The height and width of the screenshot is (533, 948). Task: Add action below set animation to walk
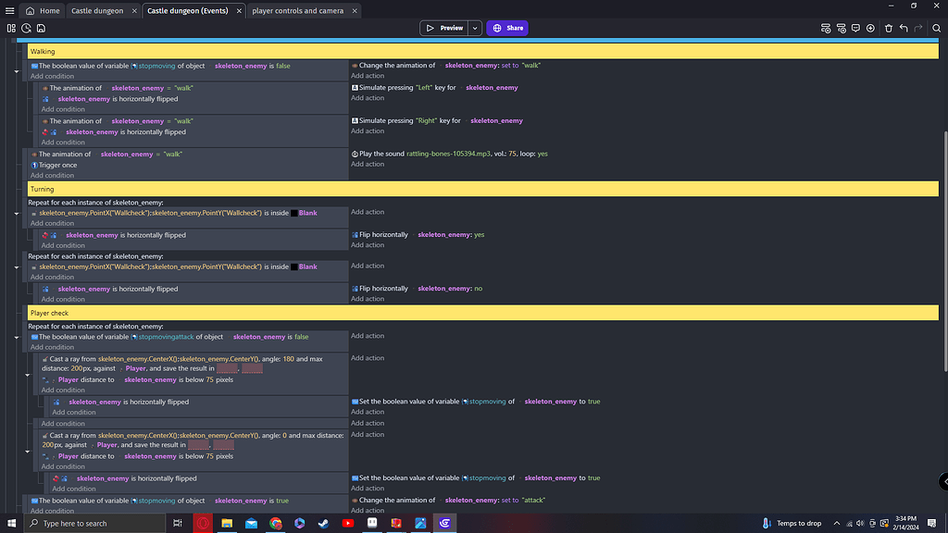click(368, 76)
